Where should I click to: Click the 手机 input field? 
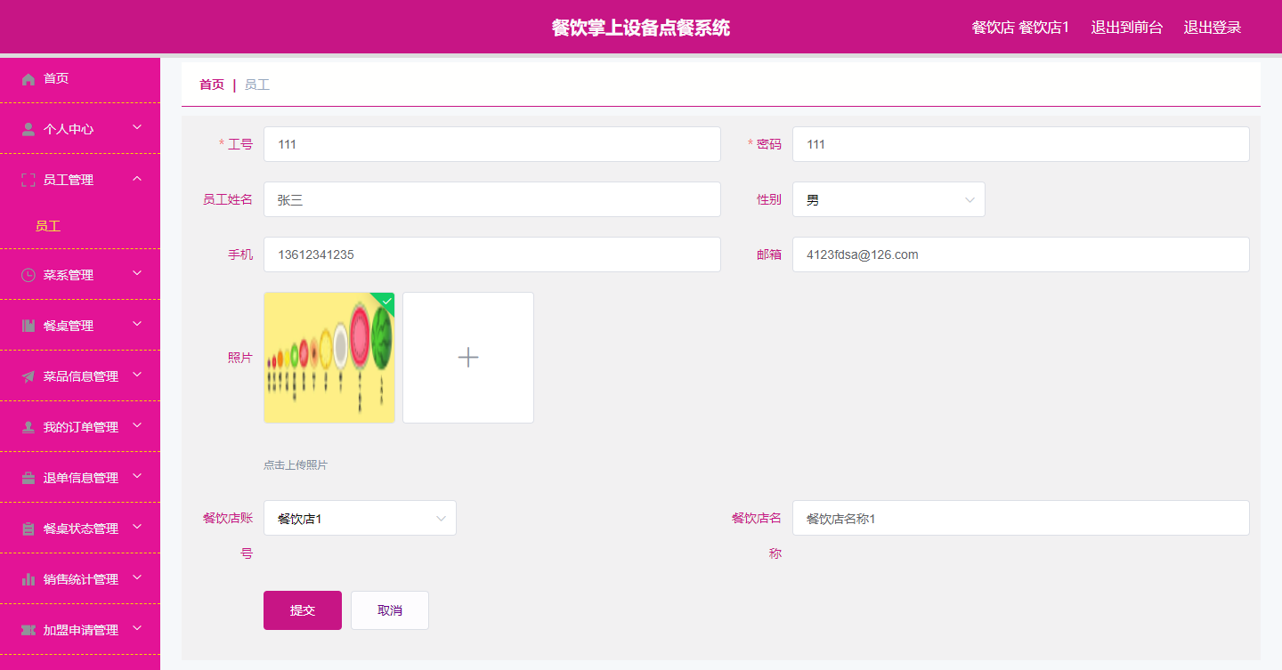click(x=492, y=254)
